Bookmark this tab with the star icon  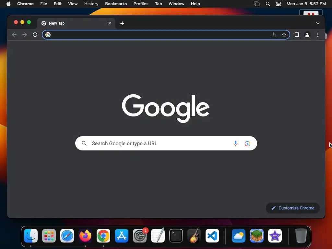click(x=284, y=35)
